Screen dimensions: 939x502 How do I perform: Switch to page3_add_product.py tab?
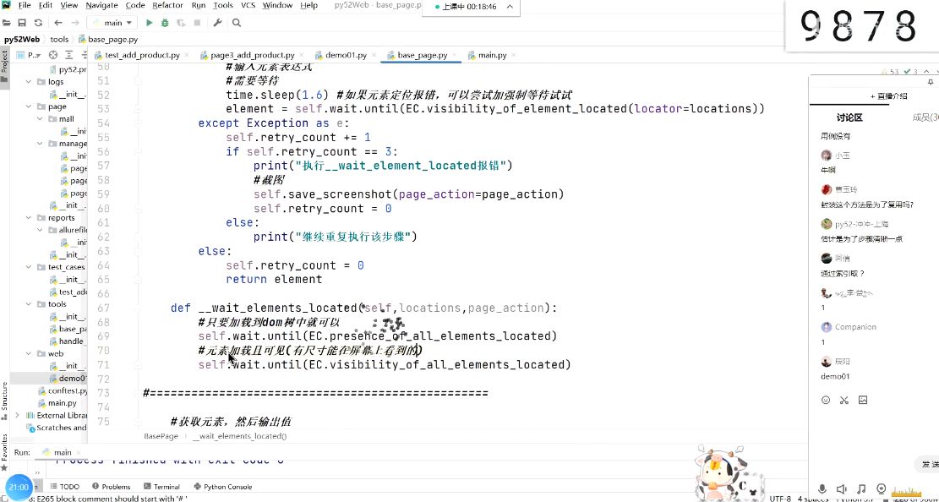click(252, 55)
